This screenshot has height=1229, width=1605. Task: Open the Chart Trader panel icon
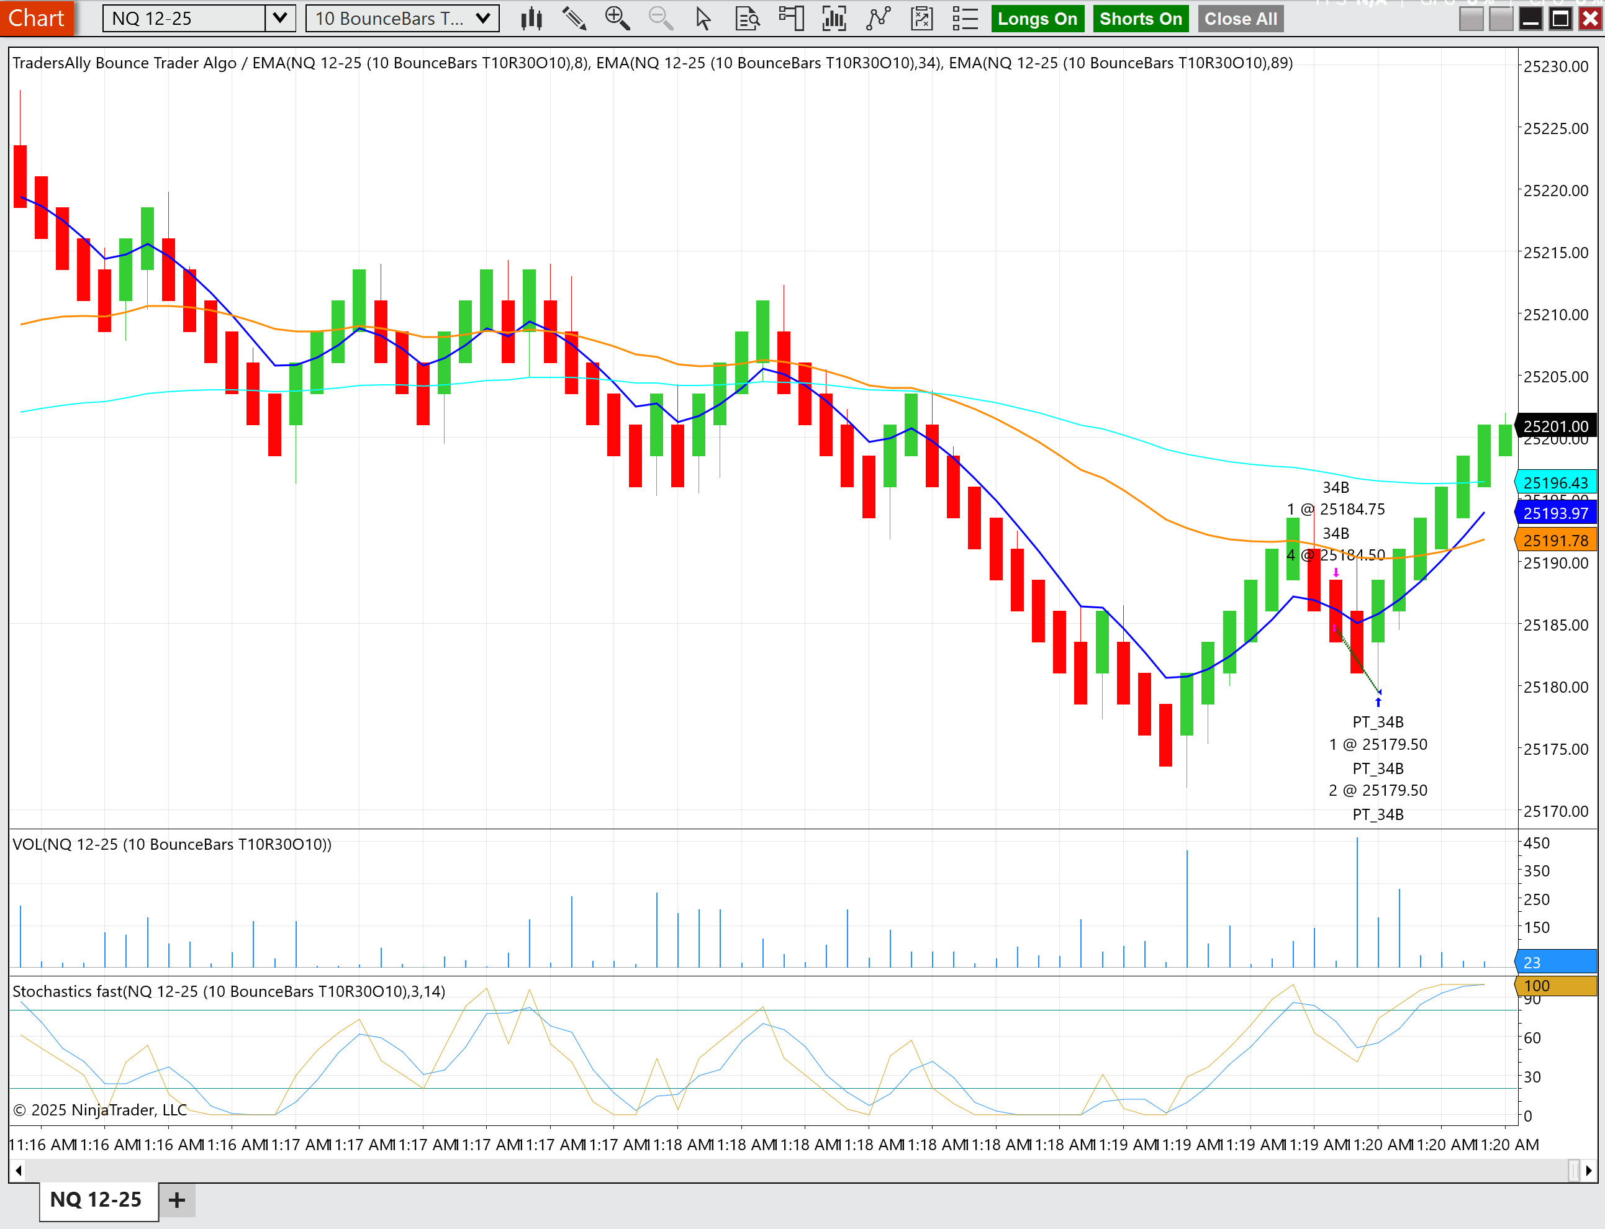790,19
